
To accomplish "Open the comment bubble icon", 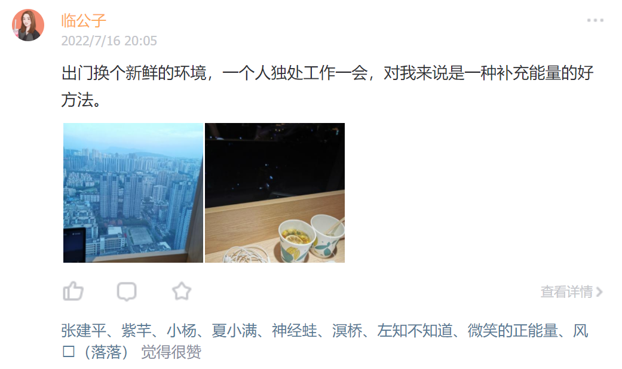I will 127,291.
